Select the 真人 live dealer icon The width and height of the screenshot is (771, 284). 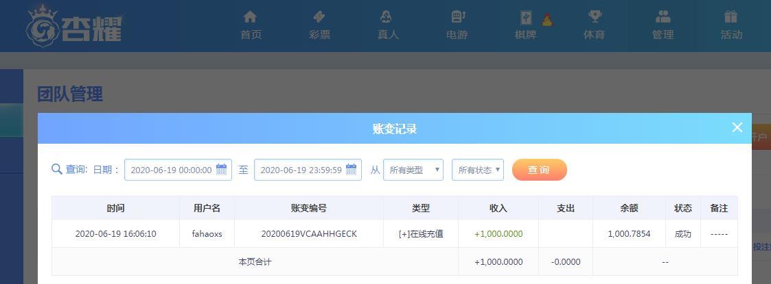(388, 16)
